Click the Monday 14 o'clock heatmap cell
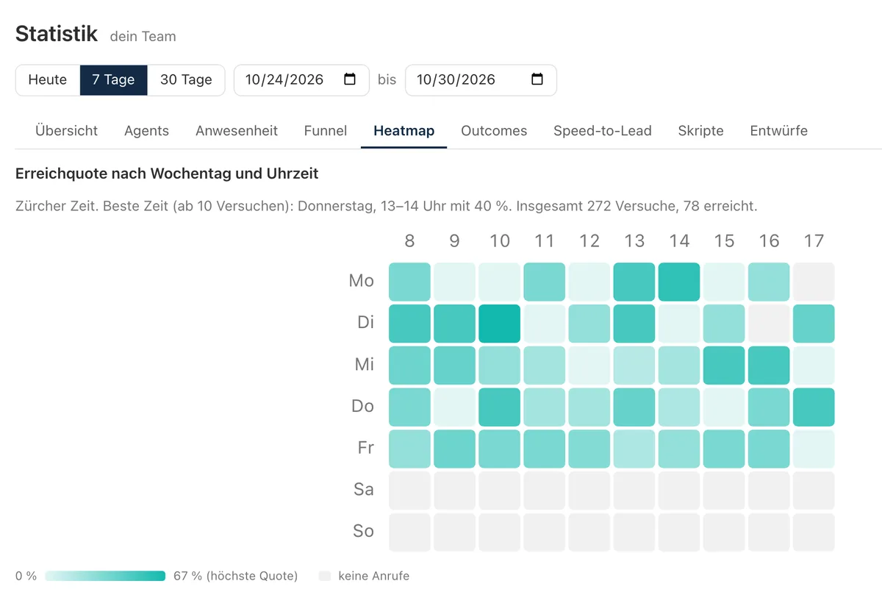The width and height of the screenshot is (882, 592). coord(679,282)
